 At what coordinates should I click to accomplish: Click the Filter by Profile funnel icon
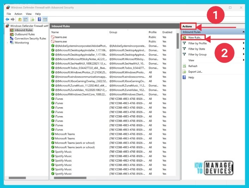click(x=184, y=43)
